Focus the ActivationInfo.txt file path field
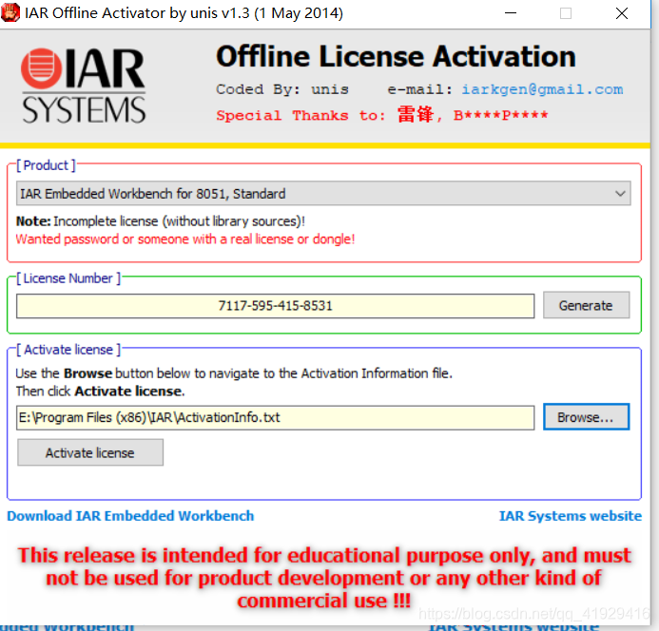 [275, 417]
